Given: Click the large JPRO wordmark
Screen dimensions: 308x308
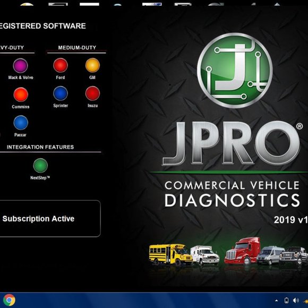Looking at the screenshot, I should pos(232,143).
